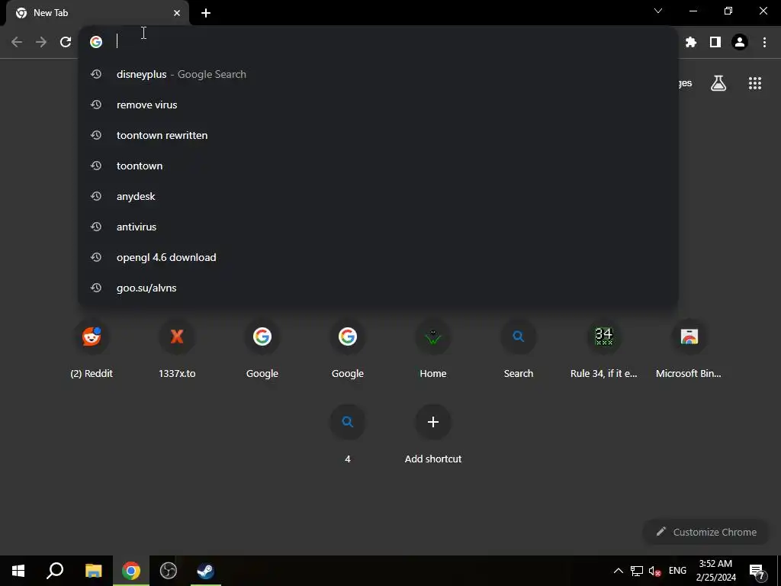781x586 pixels.
Task: Open the clock showing 3:52 AM
Action: [x=715, y=571]
